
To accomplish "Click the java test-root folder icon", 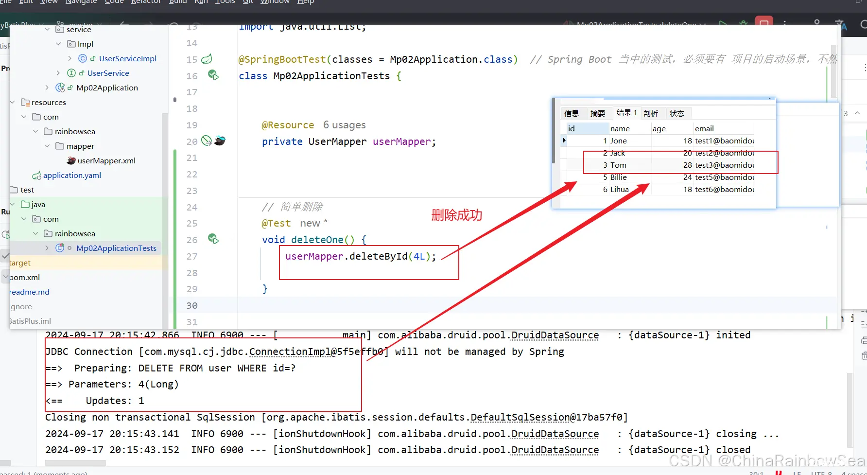I will 25,204.
